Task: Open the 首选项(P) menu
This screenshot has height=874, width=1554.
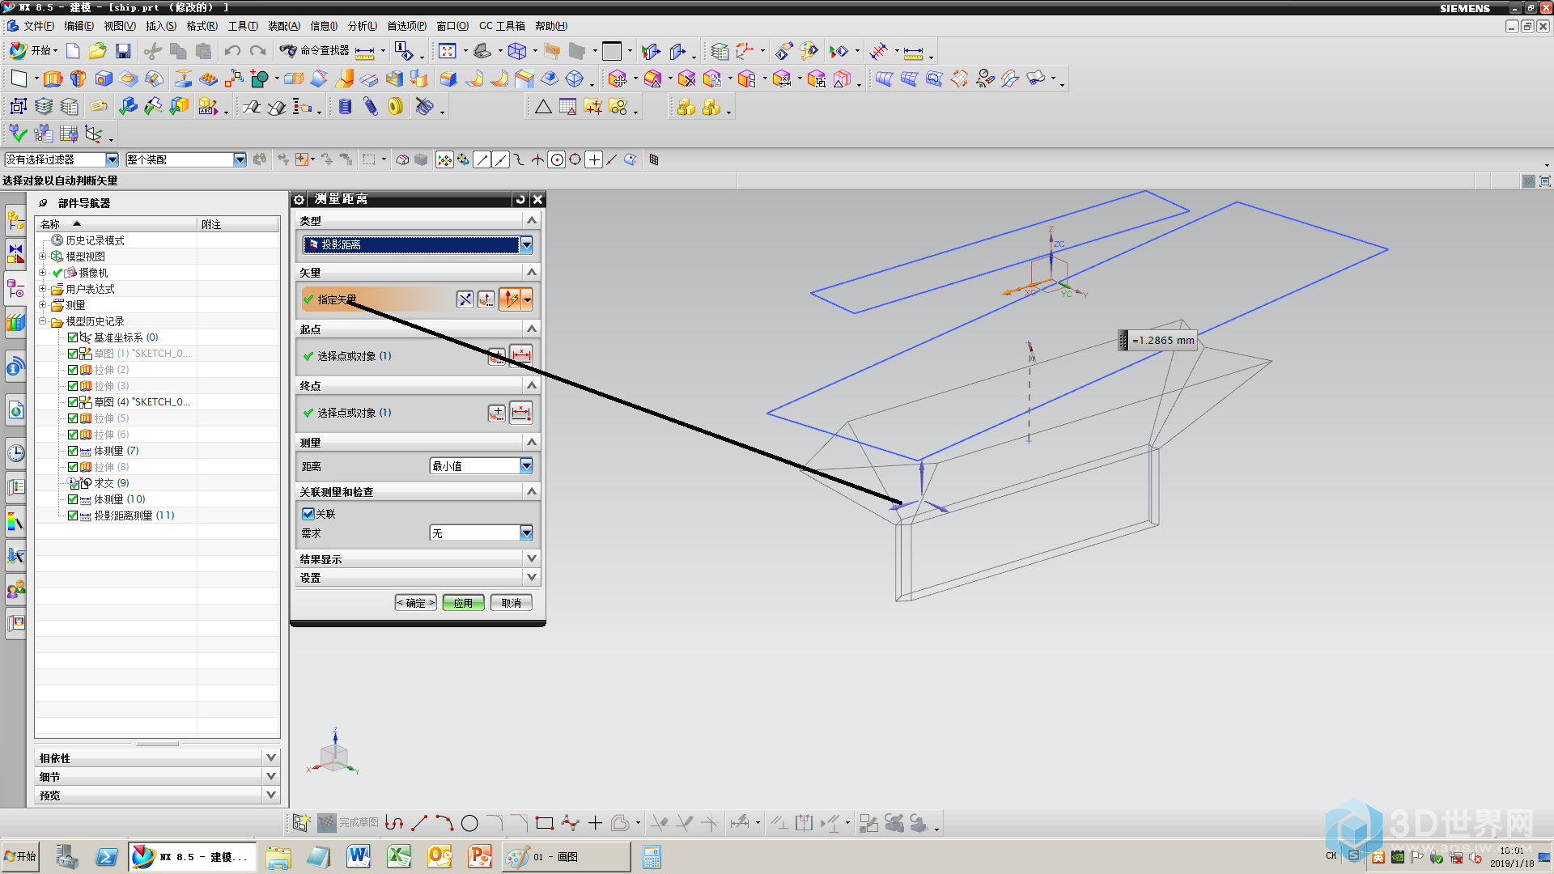Action: (x=406, y=26)
